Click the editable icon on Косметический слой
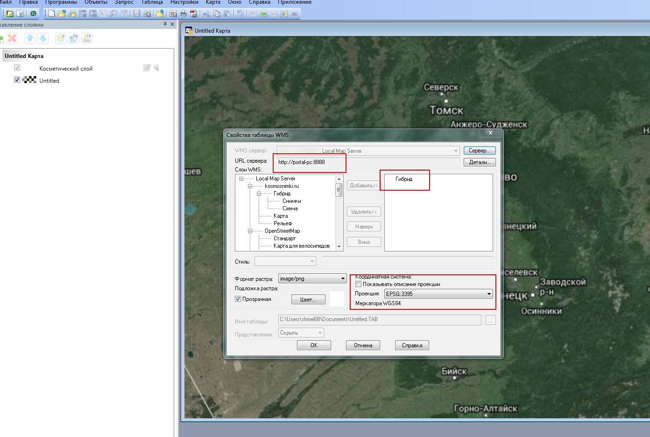The width and height of the screenshot is (650, 437). 147,68
